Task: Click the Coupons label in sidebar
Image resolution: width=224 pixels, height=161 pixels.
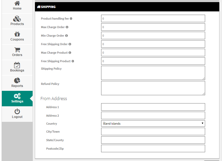Action: click(17, 39)
